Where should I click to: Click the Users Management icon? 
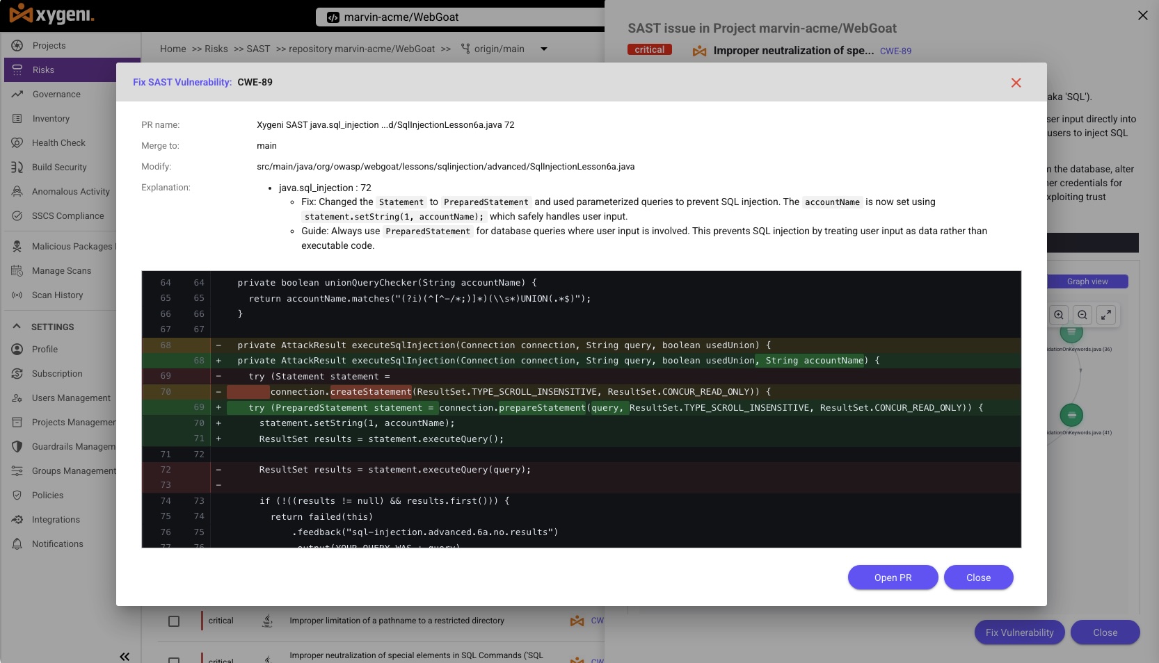point(17,398)
